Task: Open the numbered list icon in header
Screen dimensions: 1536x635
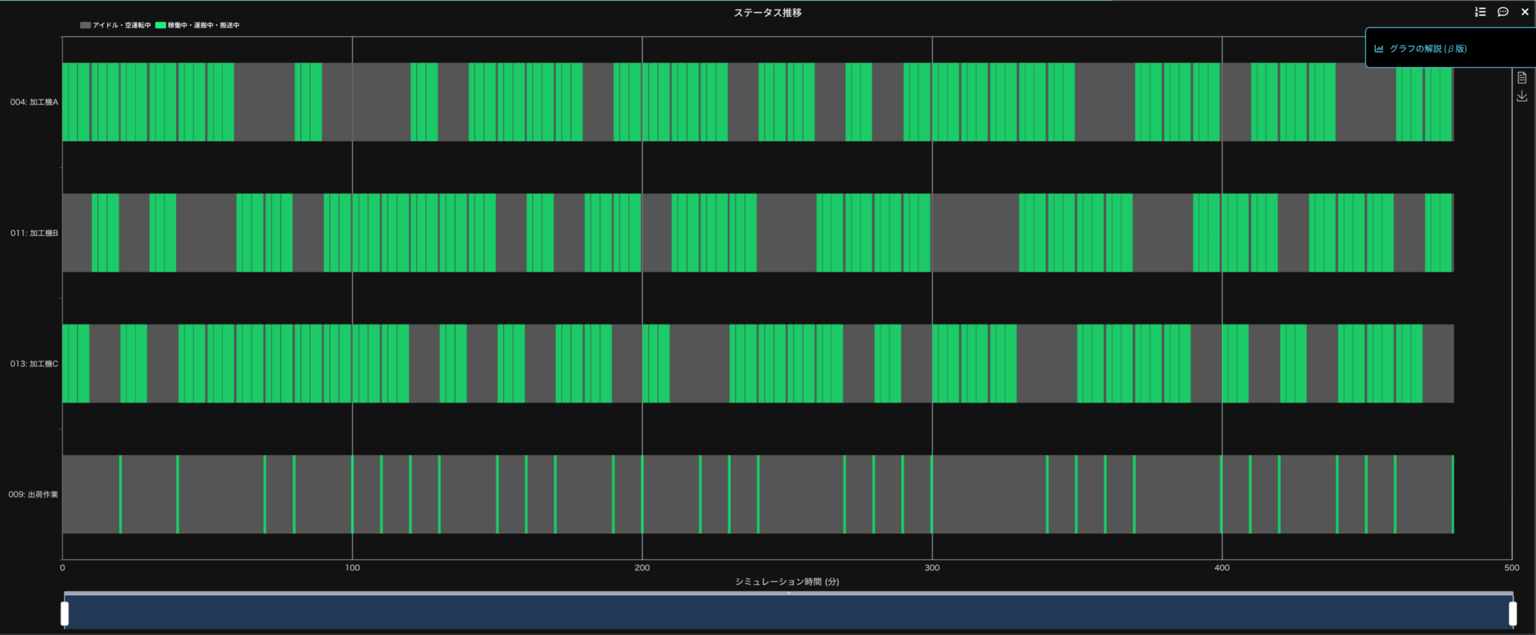Action: tap(1480, 12)
